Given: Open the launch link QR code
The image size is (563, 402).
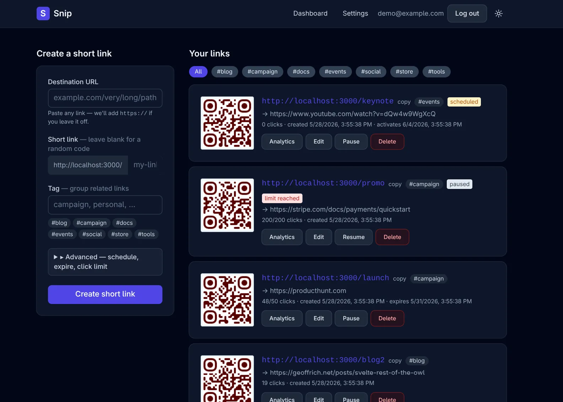Looking at the screenshot, I should tap(227, 300).
